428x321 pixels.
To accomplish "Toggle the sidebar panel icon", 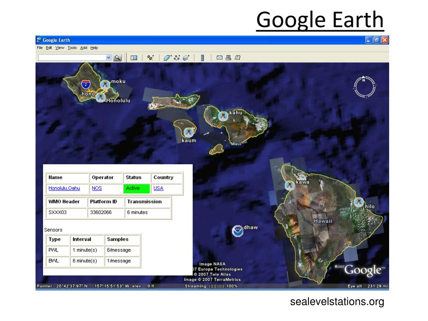I will pos(134,58).
